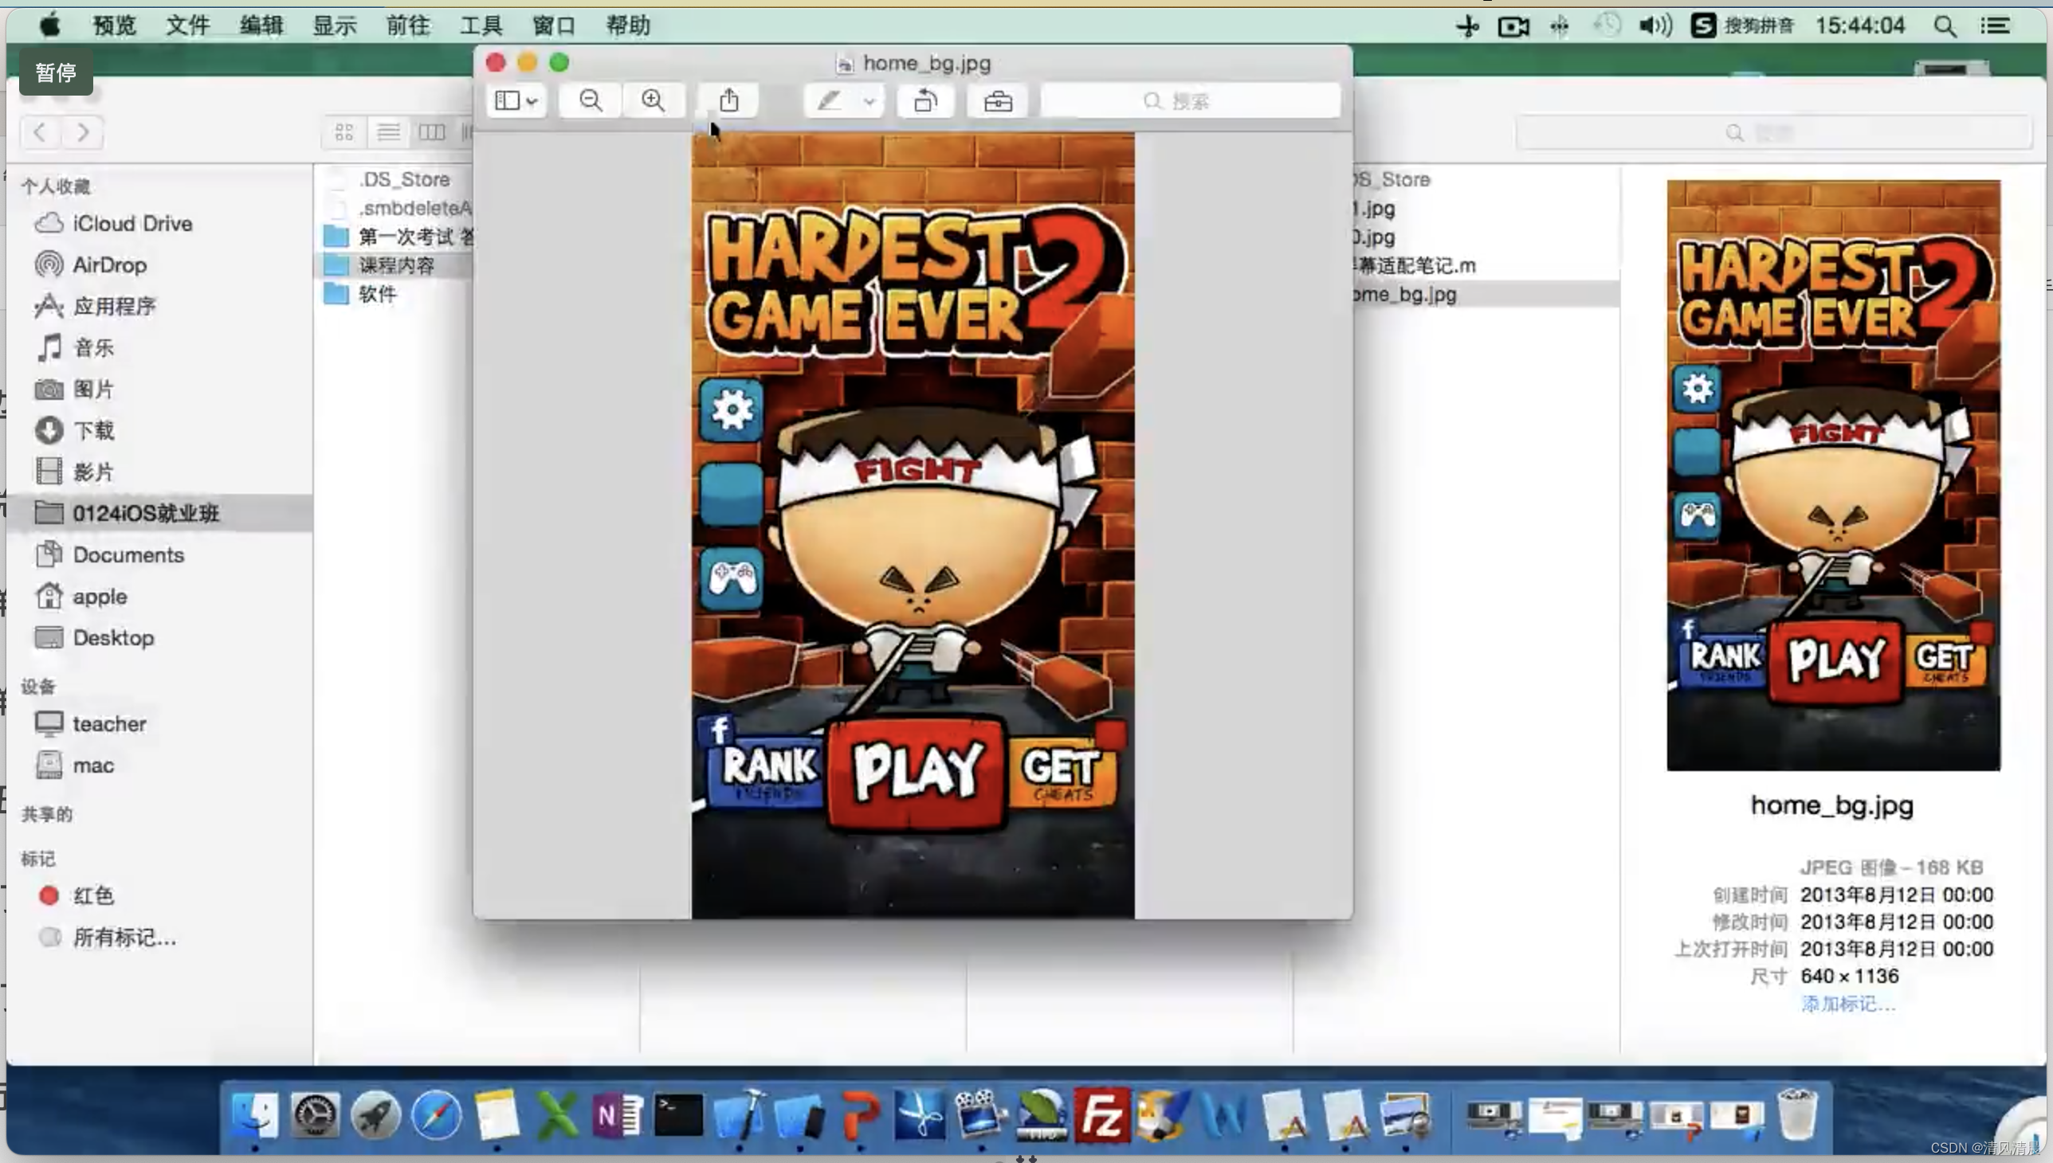This screenshot has width=2053, height=1163.
Task: Open the Trash in the Dock
Action: [1796, 1114]
